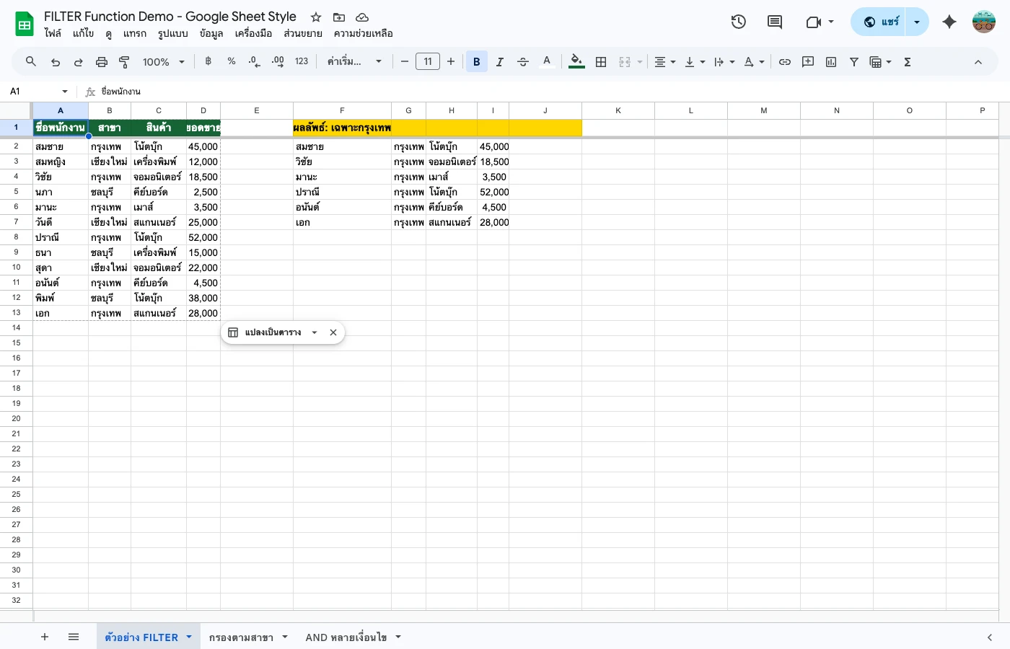The image size is (1010, 649).
Task: Open version history clock icon
Action: [x=738, y=22]
